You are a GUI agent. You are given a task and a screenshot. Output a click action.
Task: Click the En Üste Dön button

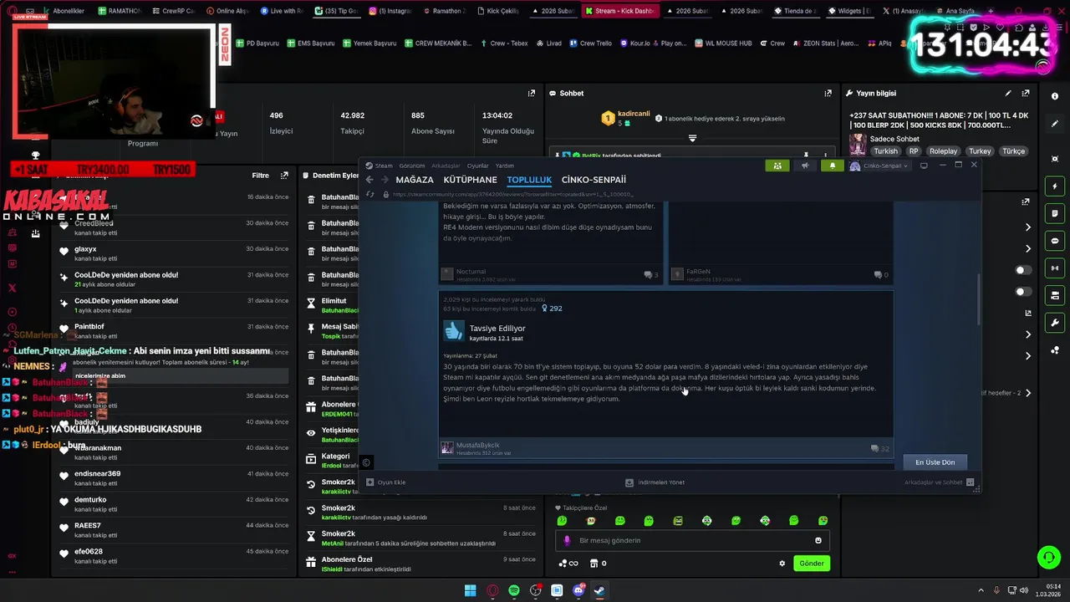[x=935, y=462]
